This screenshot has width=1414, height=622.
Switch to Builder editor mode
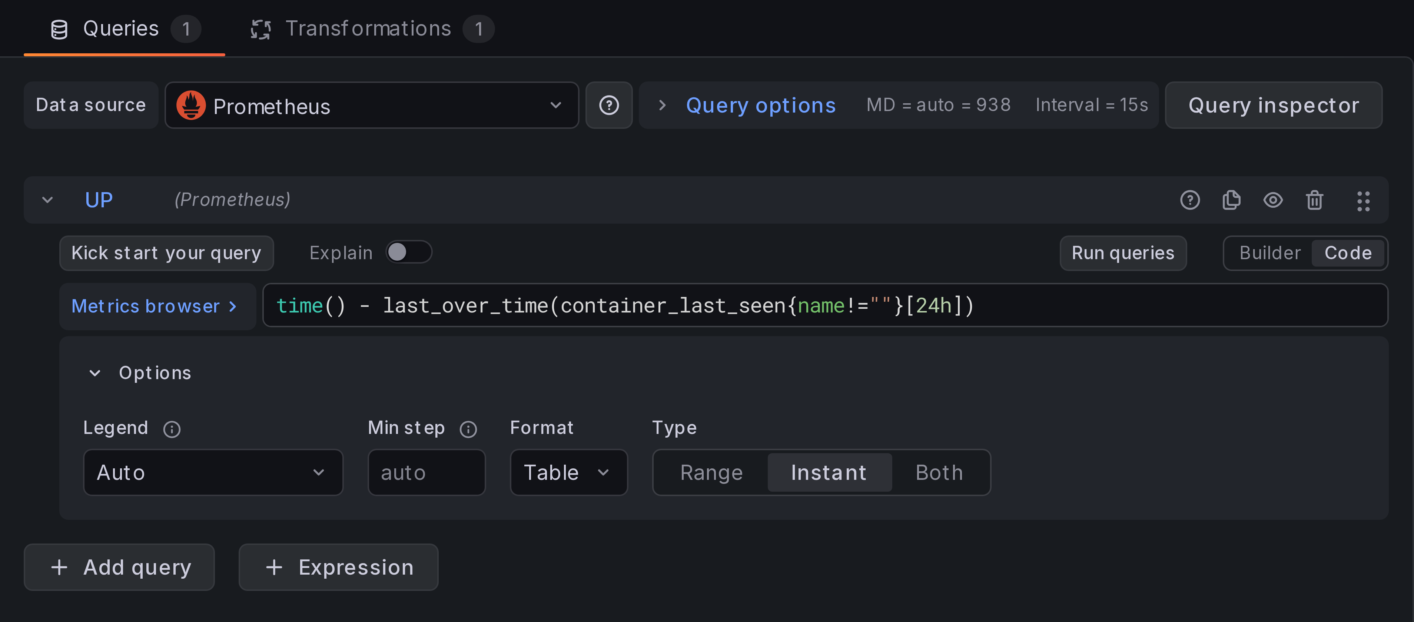[1269, 253]
